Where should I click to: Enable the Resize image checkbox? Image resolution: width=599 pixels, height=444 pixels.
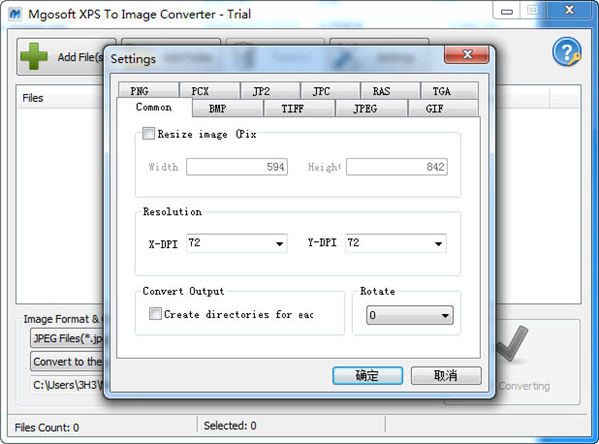pyautogui.click(x=148, y=134)
